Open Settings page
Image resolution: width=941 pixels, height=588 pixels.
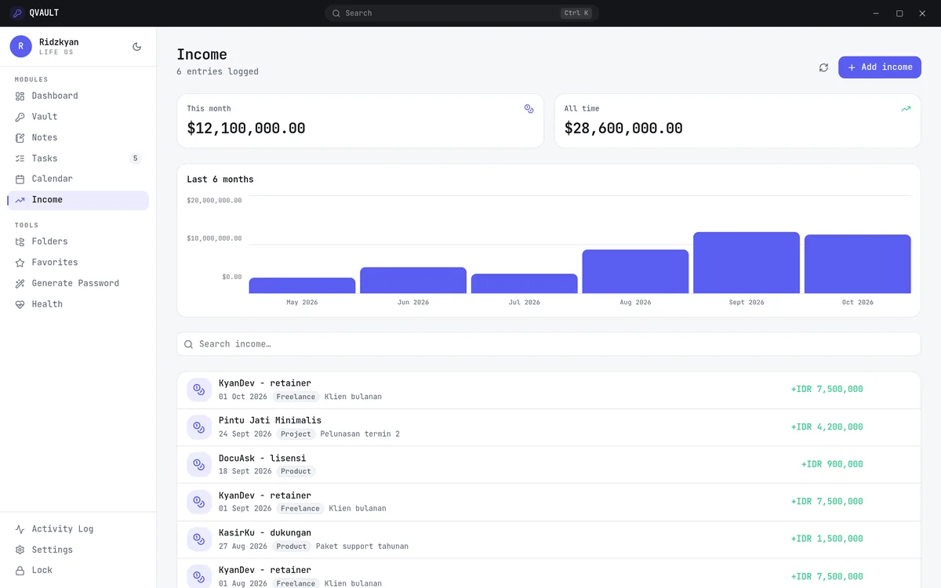coord(78,550)
